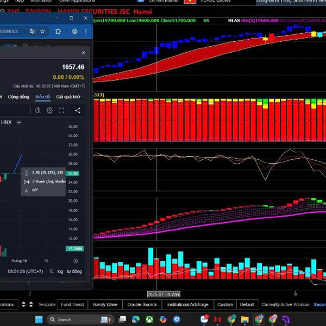Click second up-down stepper beside Template
This screenshot has height=326, width=326.
tap(31, 305)
